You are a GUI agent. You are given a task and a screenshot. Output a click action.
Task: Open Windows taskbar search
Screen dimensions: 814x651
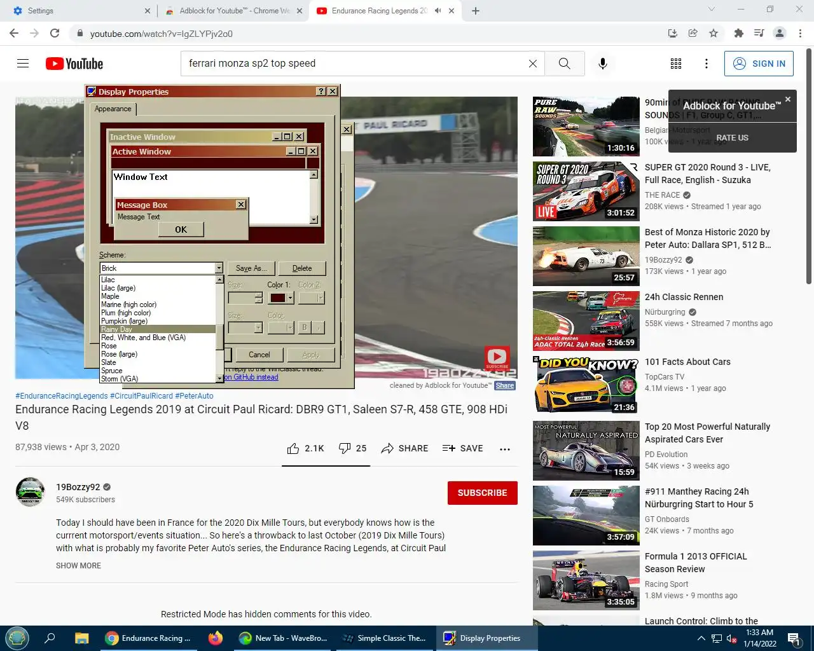50,638
